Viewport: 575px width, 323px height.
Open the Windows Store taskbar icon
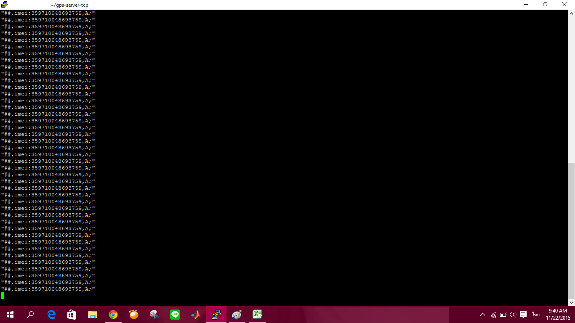(72, 315)
